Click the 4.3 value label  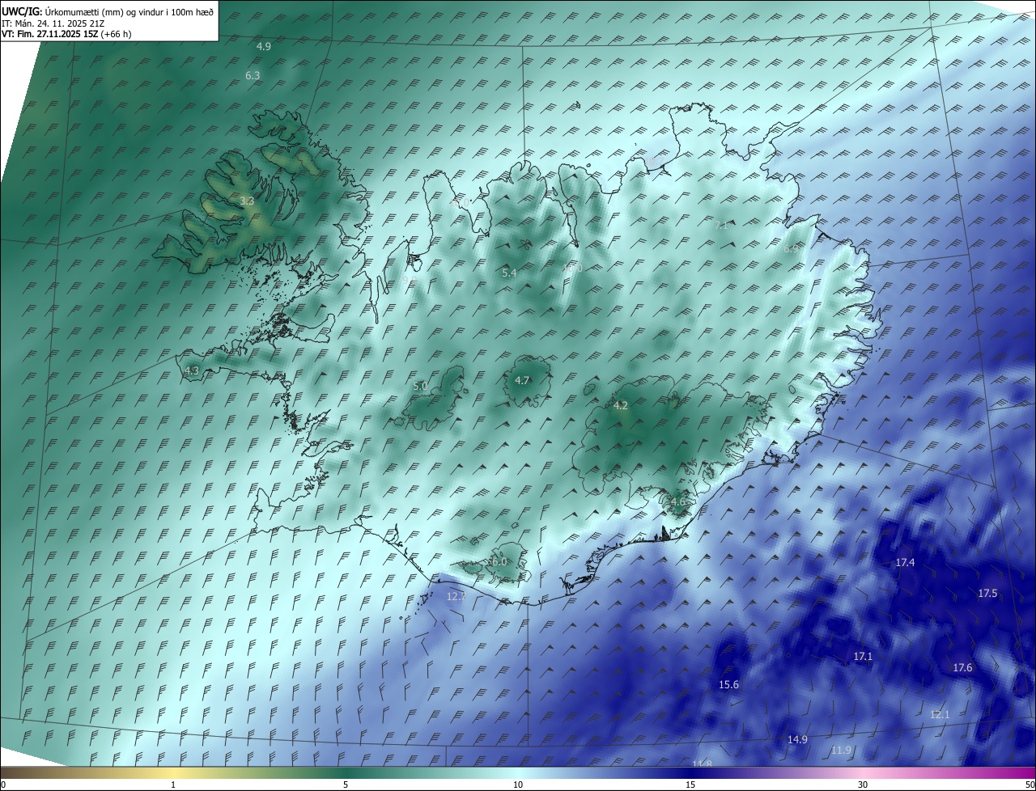(x=192, y=371)
